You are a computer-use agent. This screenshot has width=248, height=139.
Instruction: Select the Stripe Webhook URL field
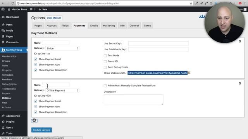tap(158, 73)
